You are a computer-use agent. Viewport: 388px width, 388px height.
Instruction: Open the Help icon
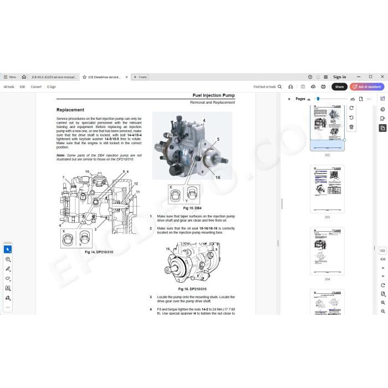click(x=310, y=77)
